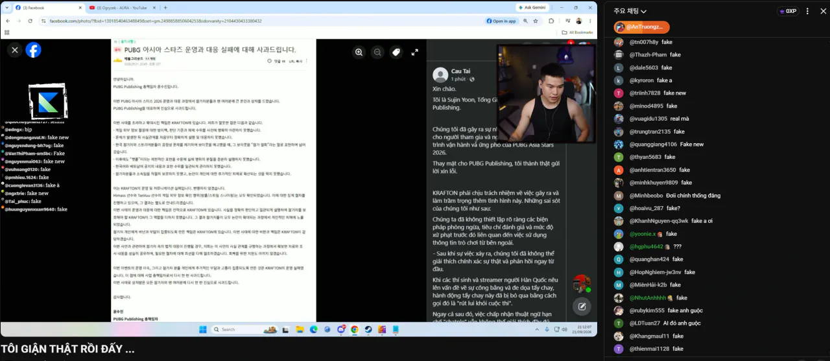830x361 pixels.
Task: Click the 0XP crown points badge
Action: [x=787, y=11]
